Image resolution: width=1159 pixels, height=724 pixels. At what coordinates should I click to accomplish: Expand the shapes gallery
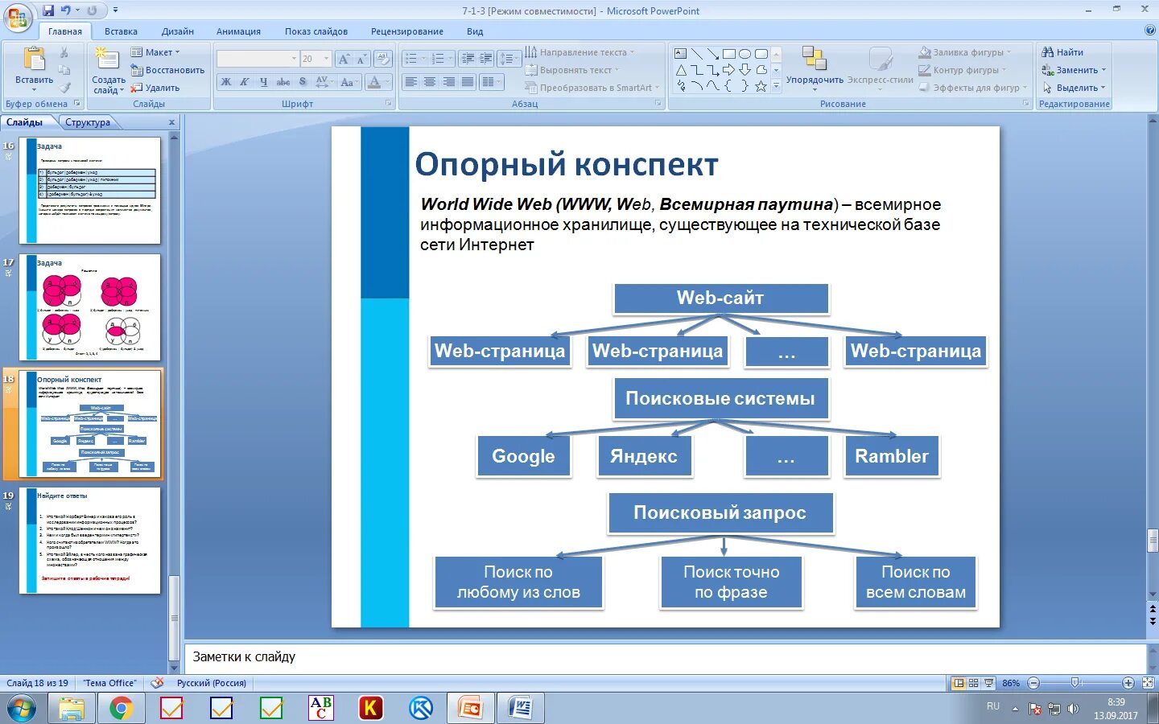click(777, 86)
